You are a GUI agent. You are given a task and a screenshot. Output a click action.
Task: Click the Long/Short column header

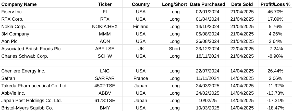coord(174,4)
